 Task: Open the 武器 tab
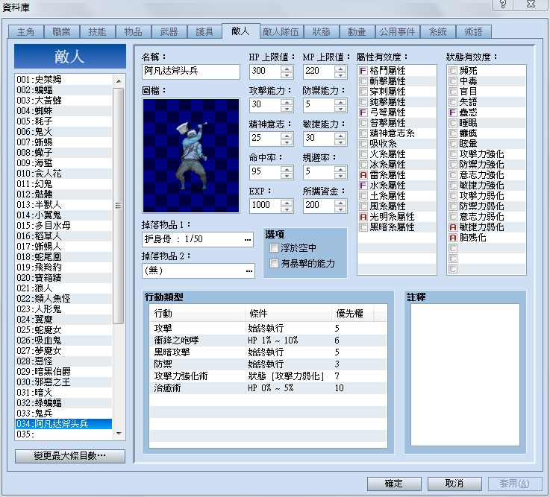click(x=169, y=32)
